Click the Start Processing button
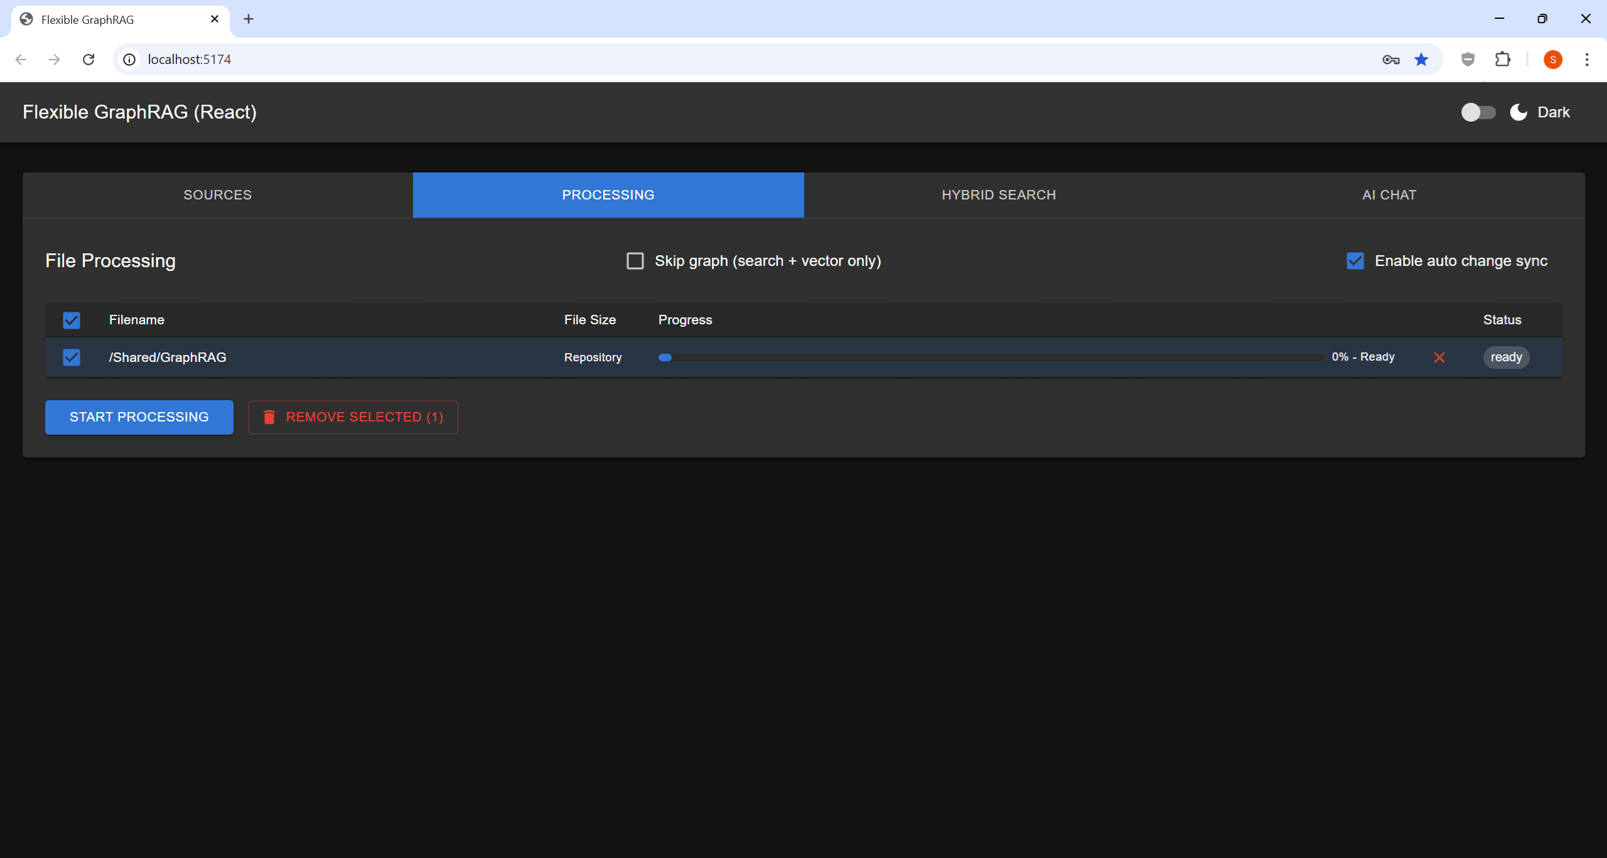This screenshot has width=1607, height=858. 139,416
